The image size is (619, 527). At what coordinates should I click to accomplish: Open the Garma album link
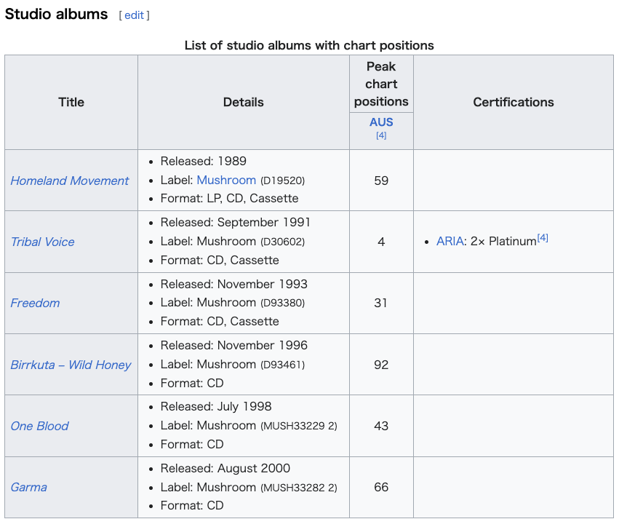pos(28,487)
